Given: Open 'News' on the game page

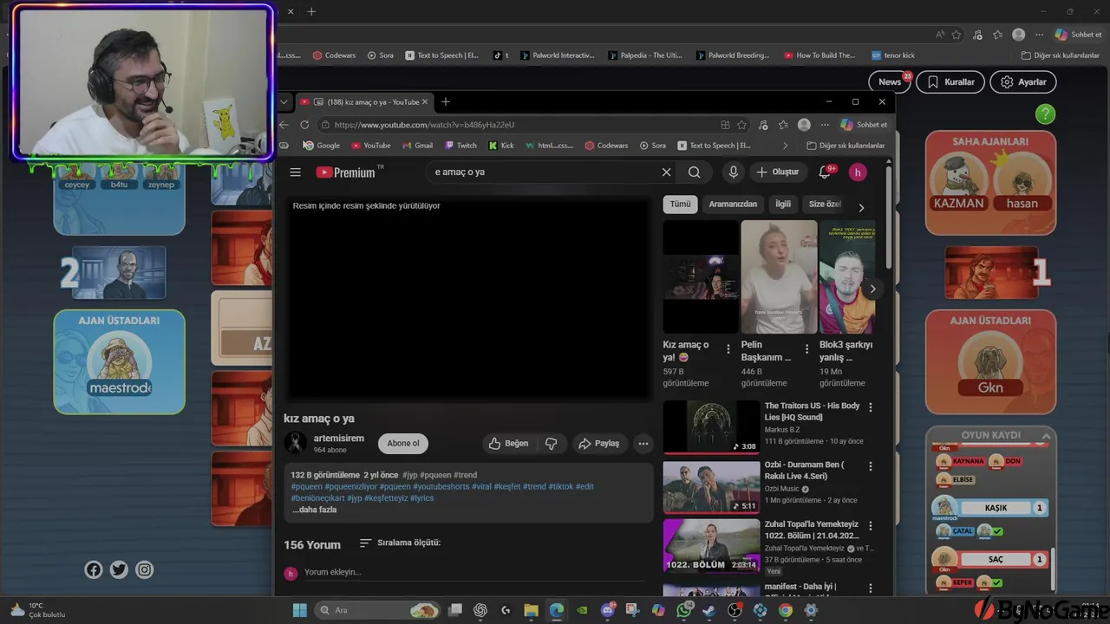Looking at the screenshot, I should [x=890, y=82].
